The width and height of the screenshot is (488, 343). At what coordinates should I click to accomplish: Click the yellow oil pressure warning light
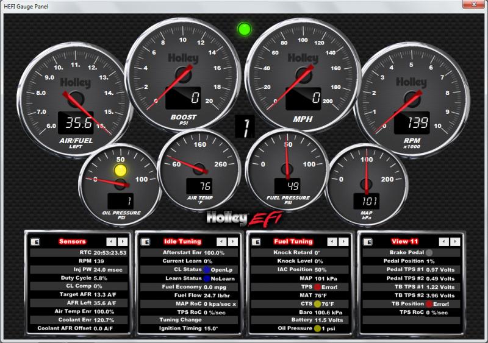[x=120, y=170]
